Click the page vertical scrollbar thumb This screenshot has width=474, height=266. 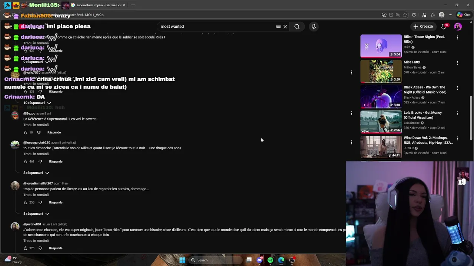click(x=471, y=118)
